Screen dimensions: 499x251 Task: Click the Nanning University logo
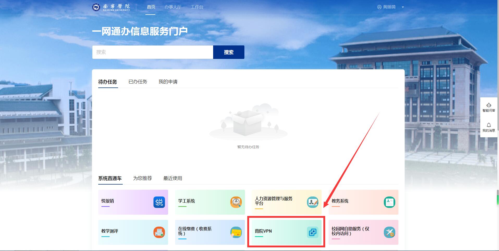(x=111, y=7)
